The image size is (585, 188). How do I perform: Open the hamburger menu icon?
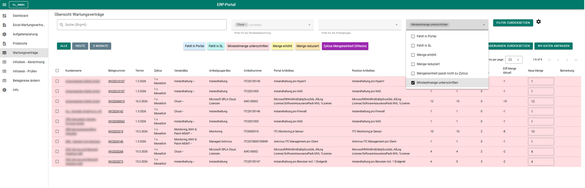pyautogui.click(x=4, y=5)
